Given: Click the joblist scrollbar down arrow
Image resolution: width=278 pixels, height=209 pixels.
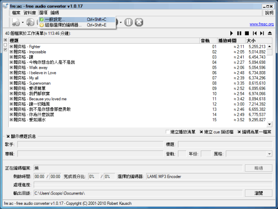Looking at the screenshot, I should click(270, 124).
